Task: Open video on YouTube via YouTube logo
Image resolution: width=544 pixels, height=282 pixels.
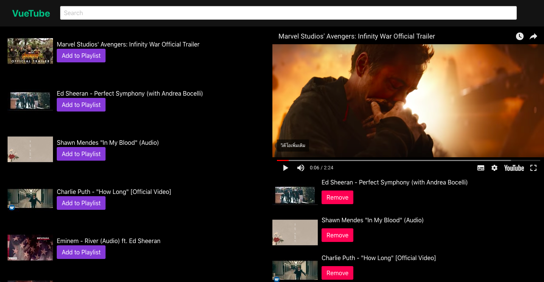Action: pos(514,168)
